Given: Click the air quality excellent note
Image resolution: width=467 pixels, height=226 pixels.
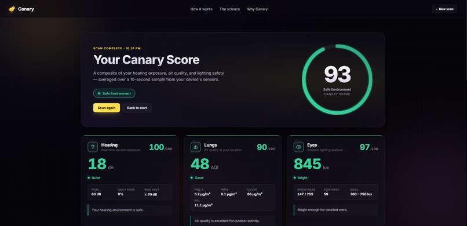Looking at the screenshot, I should tap(233, 221).
